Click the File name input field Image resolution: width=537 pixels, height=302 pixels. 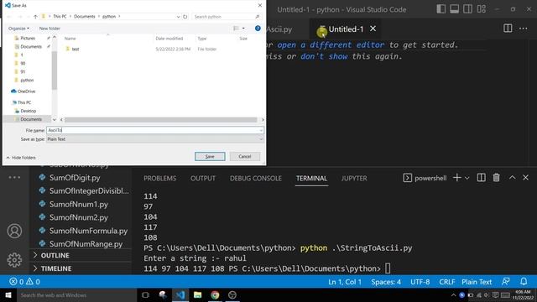pyautogui.click(x=154, y=130)
